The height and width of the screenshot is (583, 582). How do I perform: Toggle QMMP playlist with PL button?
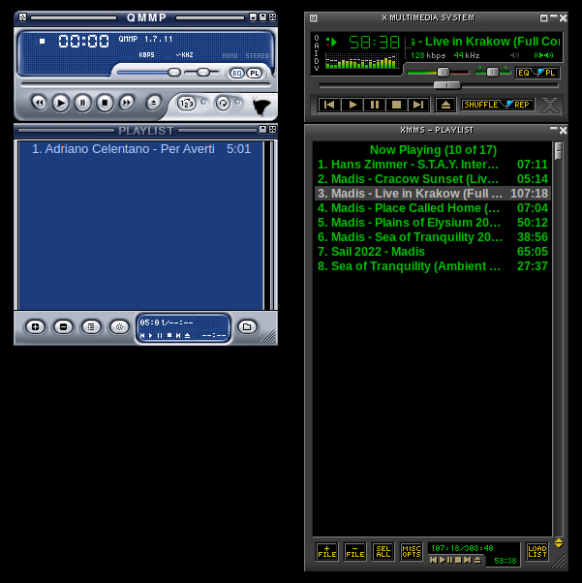pos(255,74)
